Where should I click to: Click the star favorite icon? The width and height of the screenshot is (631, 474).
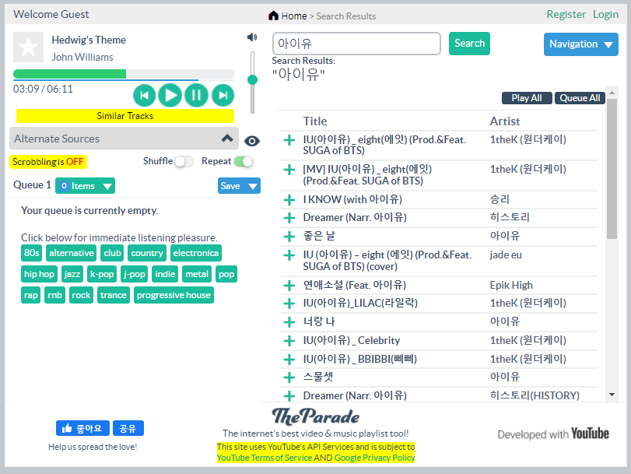tap(29, 47)
